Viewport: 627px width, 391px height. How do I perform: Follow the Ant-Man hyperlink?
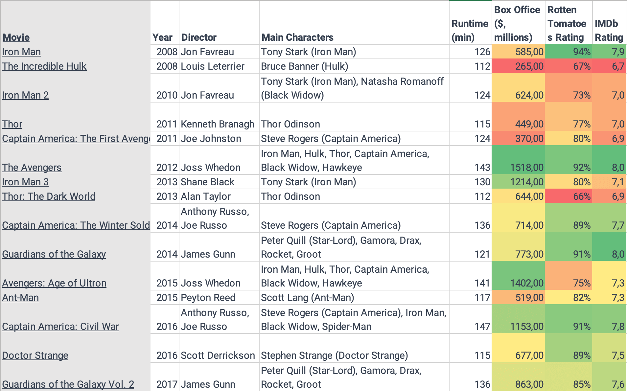tap(20, 298)
